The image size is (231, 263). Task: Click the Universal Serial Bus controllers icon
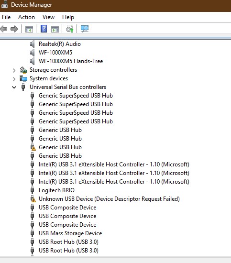click(x=23, y=87)
